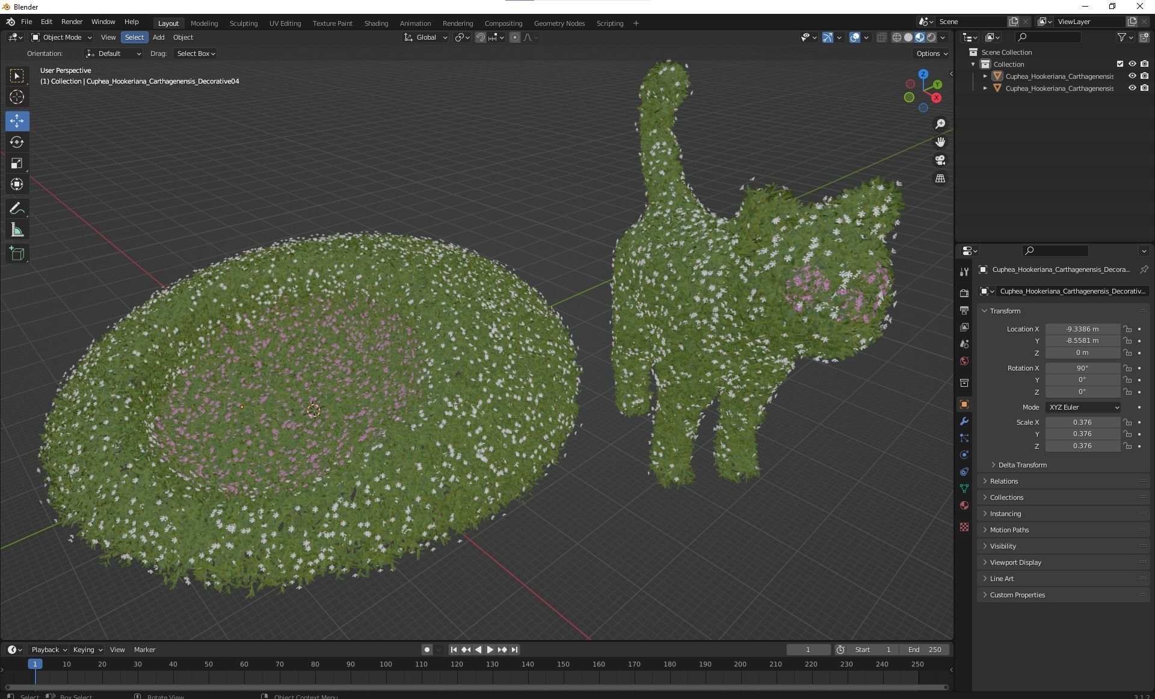Switch to the Shading workspace tab
Viewport: 1155px width, 699px height.
pyautogui.click(x=376, y=23)
